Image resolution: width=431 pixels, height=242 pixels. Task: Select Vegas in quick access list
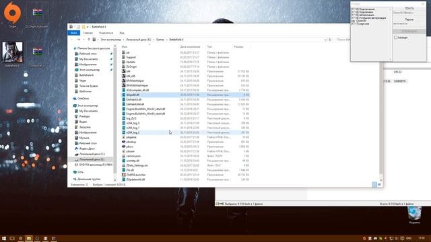click(81, 81)
